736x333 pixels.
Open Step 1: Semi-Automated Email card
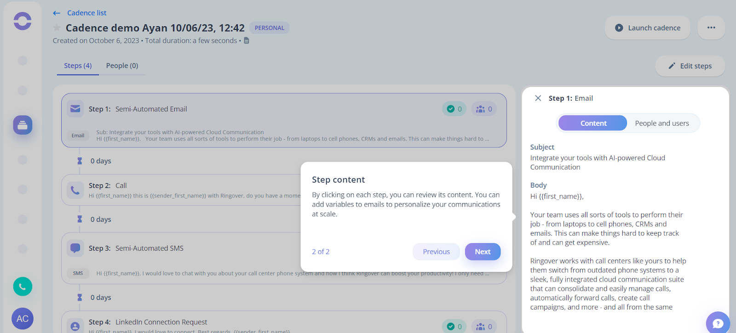click(284, 120)
